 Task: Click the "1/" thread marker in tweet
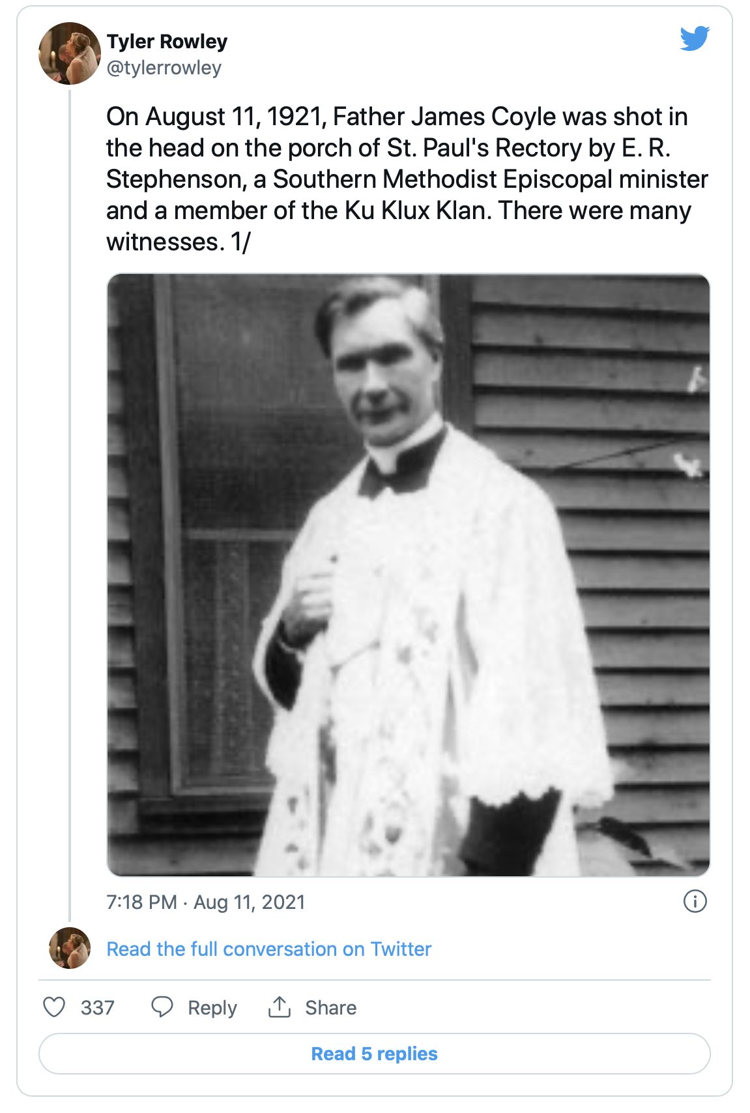[240, 242]
